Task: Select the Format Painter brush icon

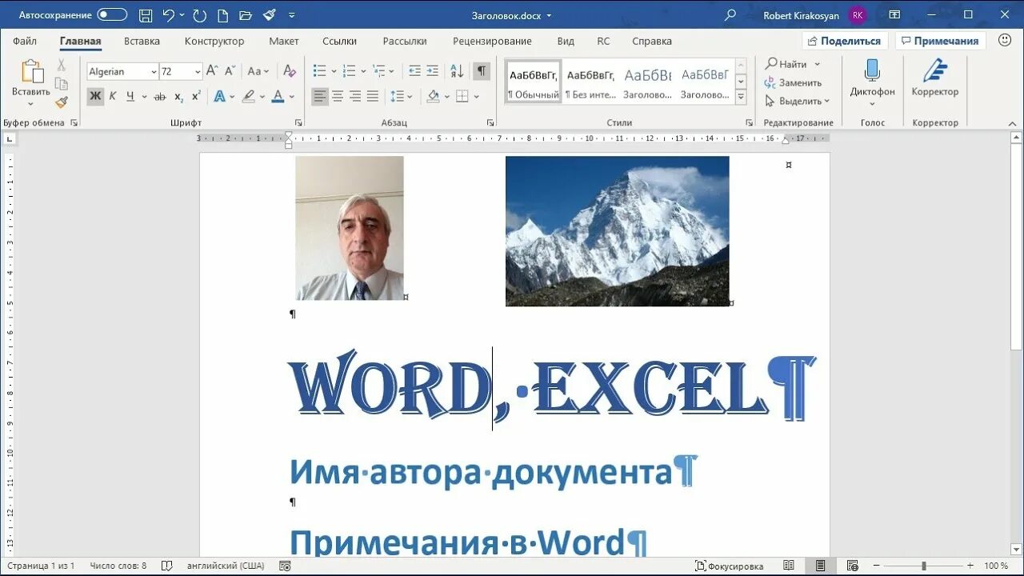Action: (62, 102)
